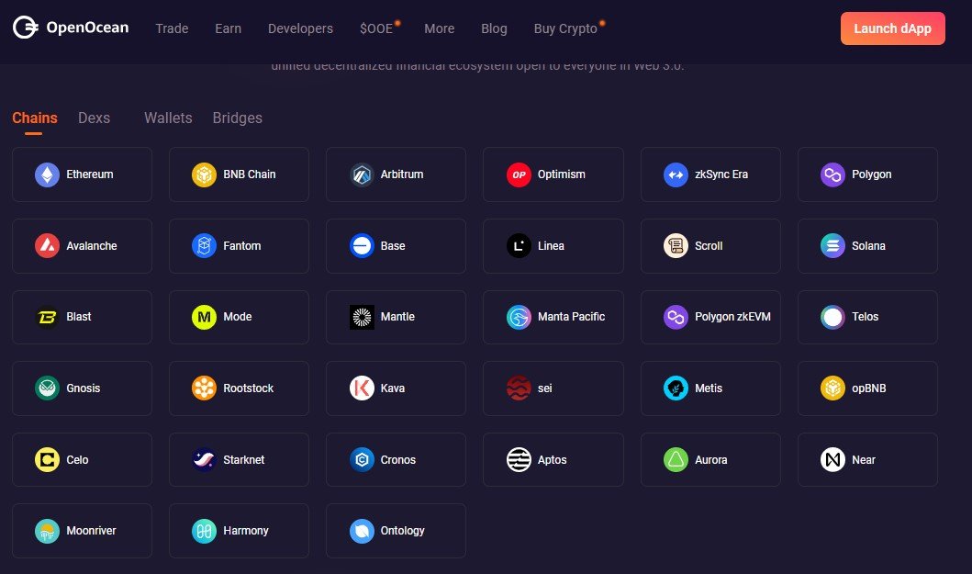Click the Starknet chain icon
This screenshot has height=574, width=972.
(x=204, y=460)
